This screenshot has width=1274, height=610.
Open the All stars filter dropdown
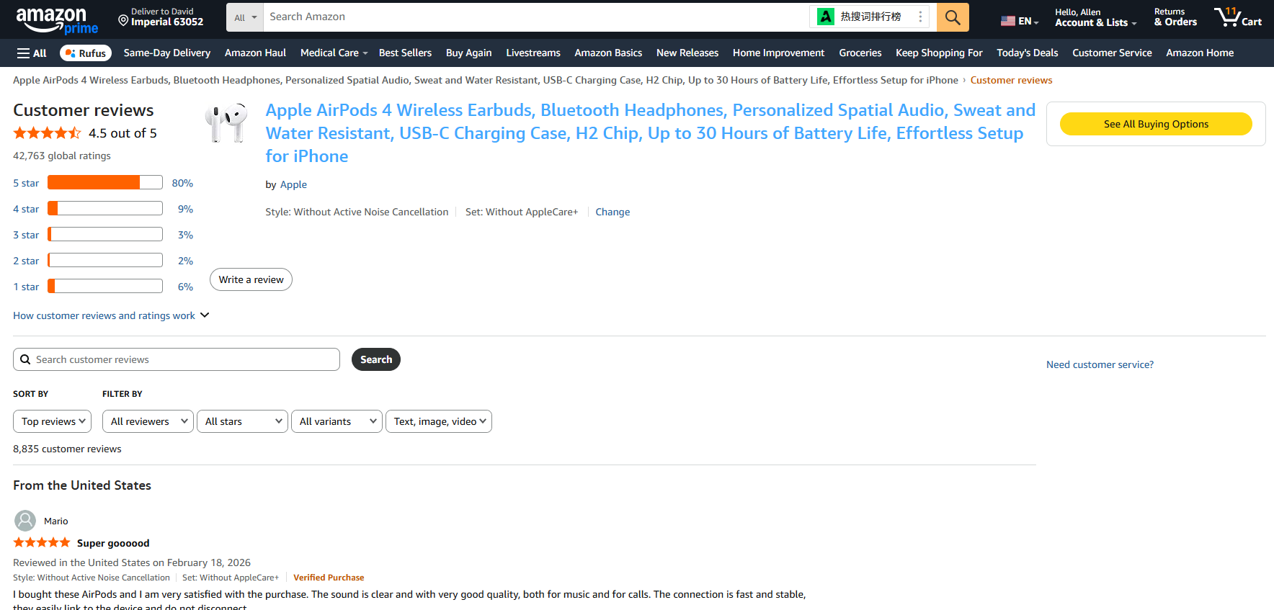(242, 421)
